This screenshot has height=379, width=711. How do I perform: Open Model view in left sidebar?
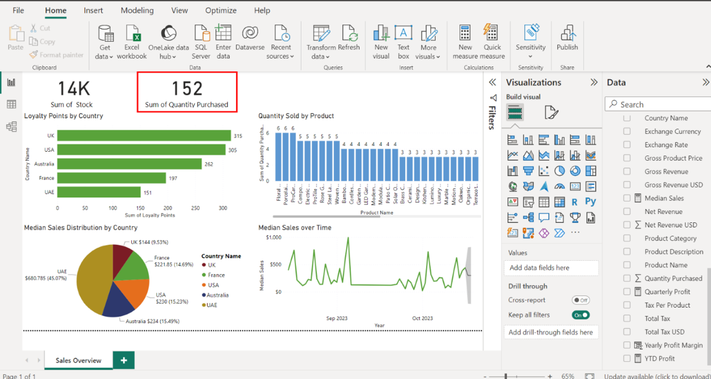coord(11,126)
